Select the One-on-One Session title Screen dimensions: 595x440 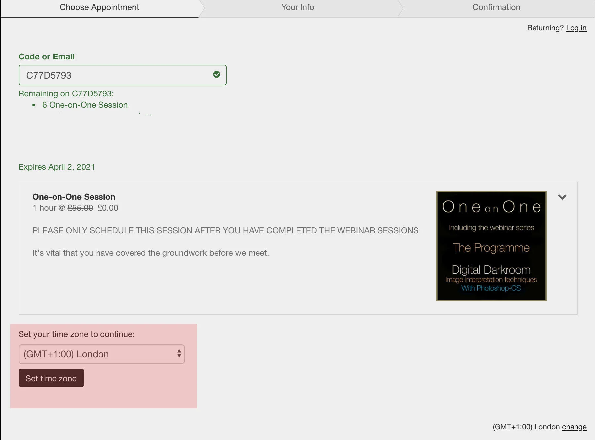pyautogui.click(x=74, y=197)
